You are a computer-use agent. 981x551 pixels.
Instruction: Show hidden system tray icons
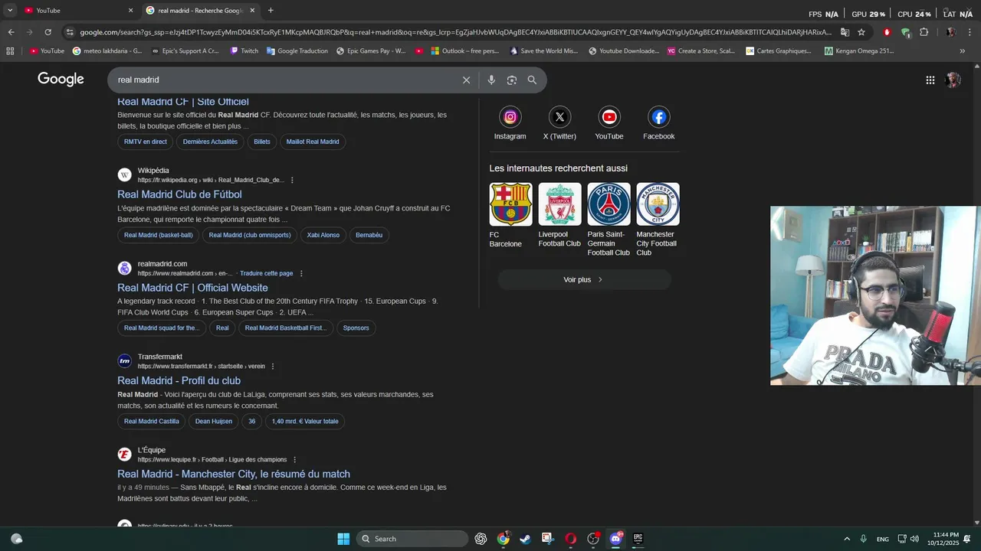pos(847,539)
